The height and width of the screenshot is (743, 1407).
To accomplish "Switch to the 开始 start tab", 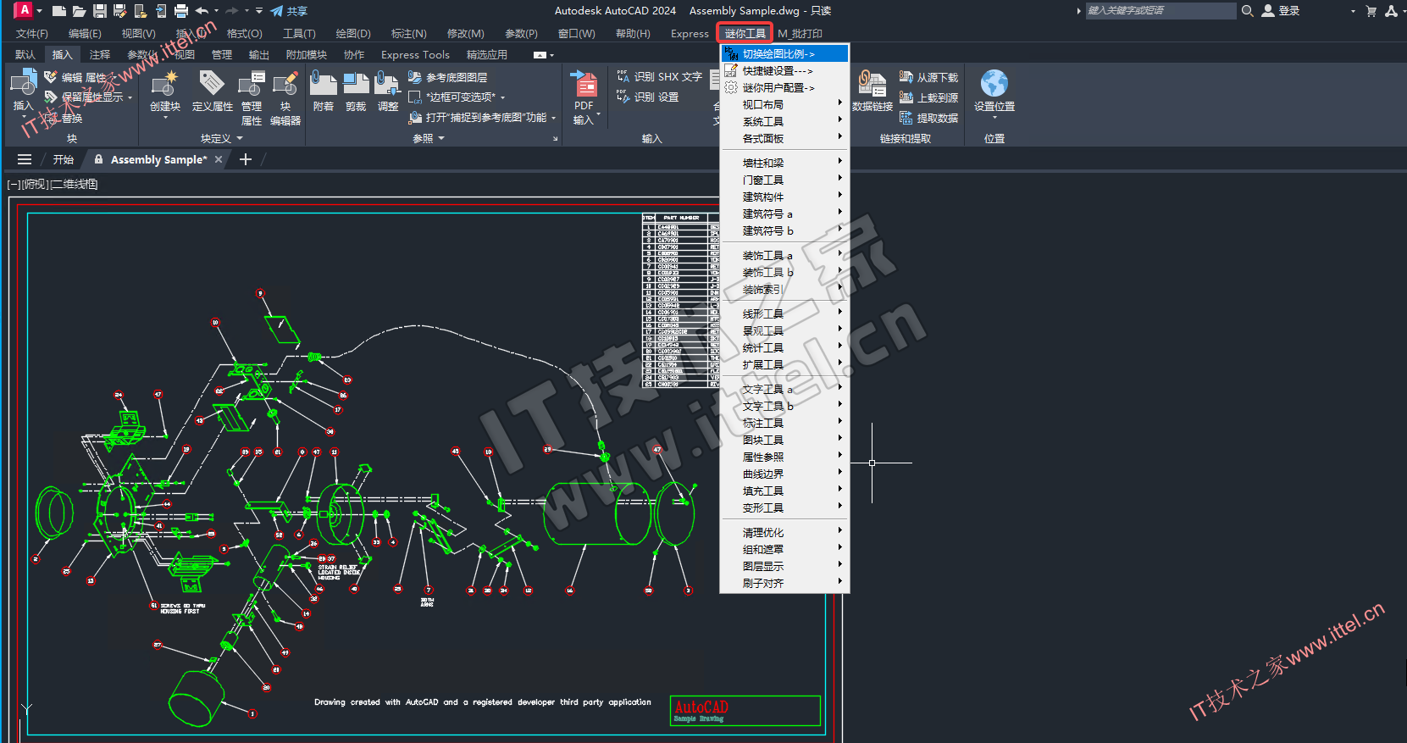I will point(64,159).
